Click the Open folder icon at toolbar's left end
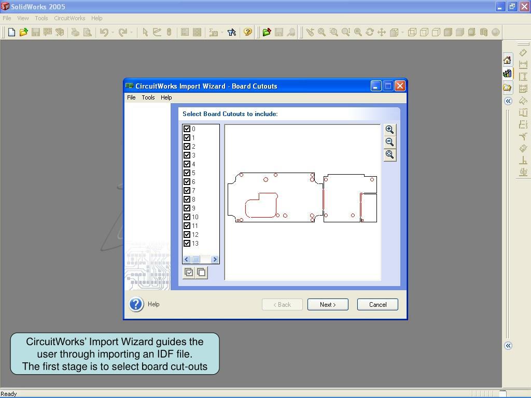The height and width of the screenshot is (398, 531). point(23,32)
